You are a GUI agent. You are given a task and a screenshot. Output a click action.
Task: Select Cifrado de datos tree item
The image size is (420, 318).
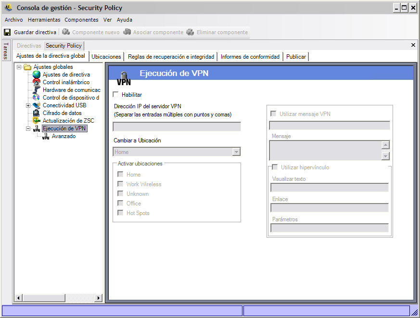coord(62,113)
